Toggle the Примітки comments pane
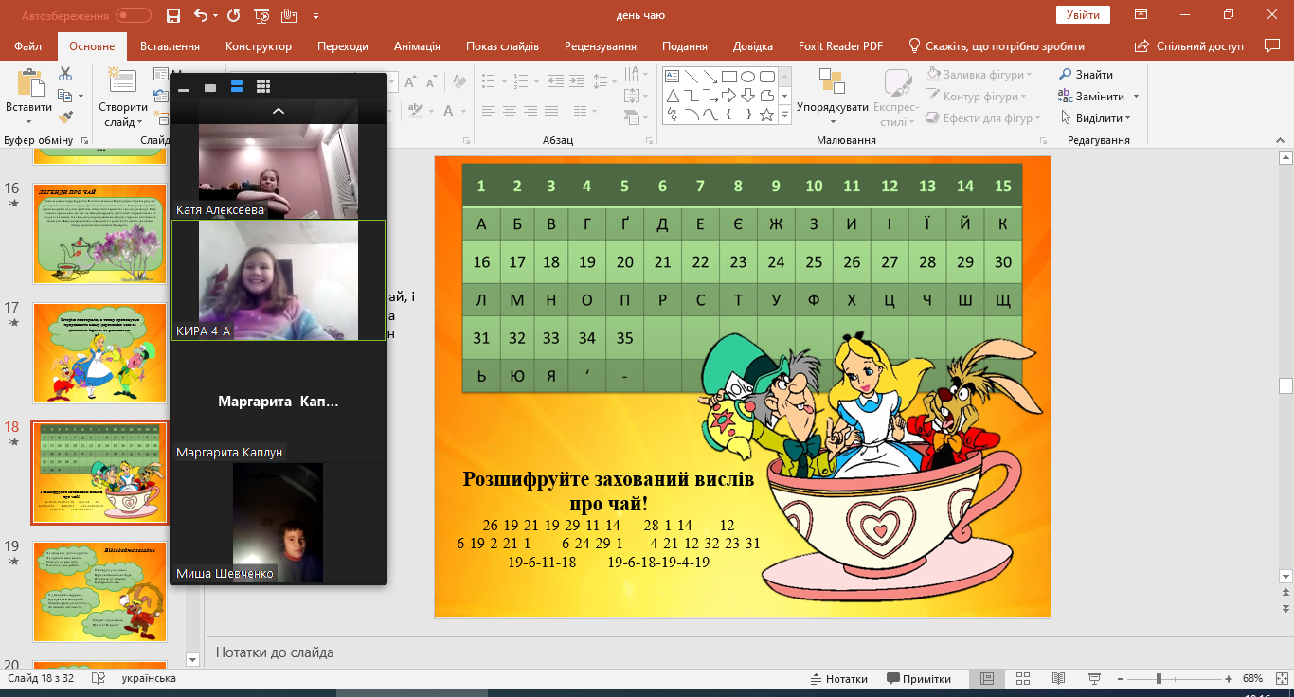Screen dimensions: 1294x697 (919, 679)
